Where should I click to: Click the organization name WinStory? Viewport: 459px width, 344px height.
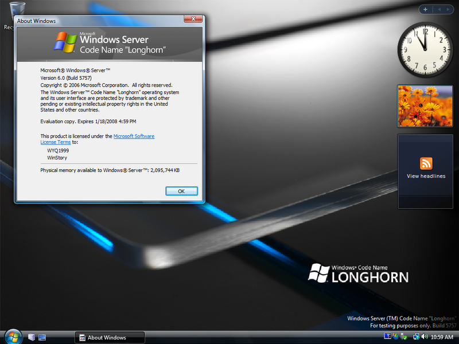click(57, 158)
